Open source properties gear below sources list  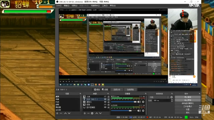[x=92, y=113]
